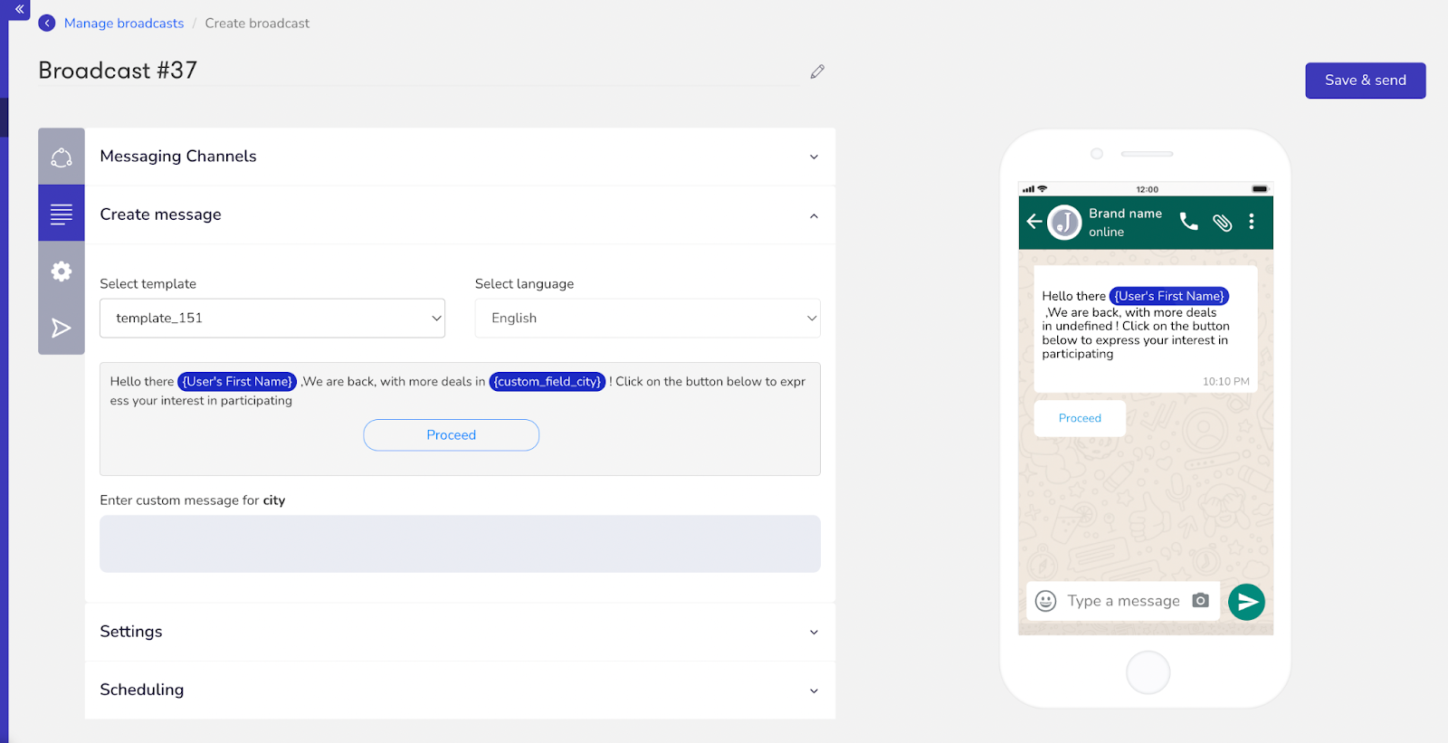This screenshot has height=743, width=1448.
Task: Open Create message step lines icon
Action: (62, 214)
